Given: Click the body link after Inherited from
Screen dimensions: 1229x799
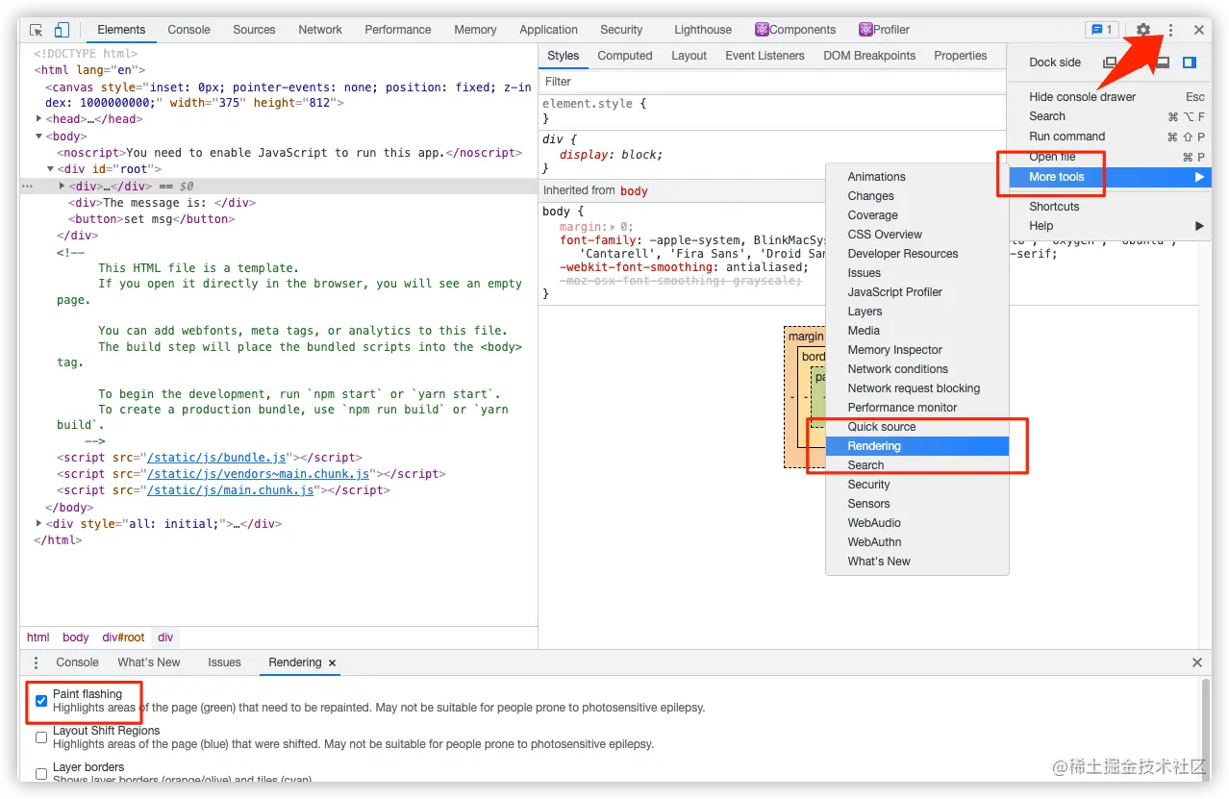Looking at the screenshot, I should [x=634, y=191].
